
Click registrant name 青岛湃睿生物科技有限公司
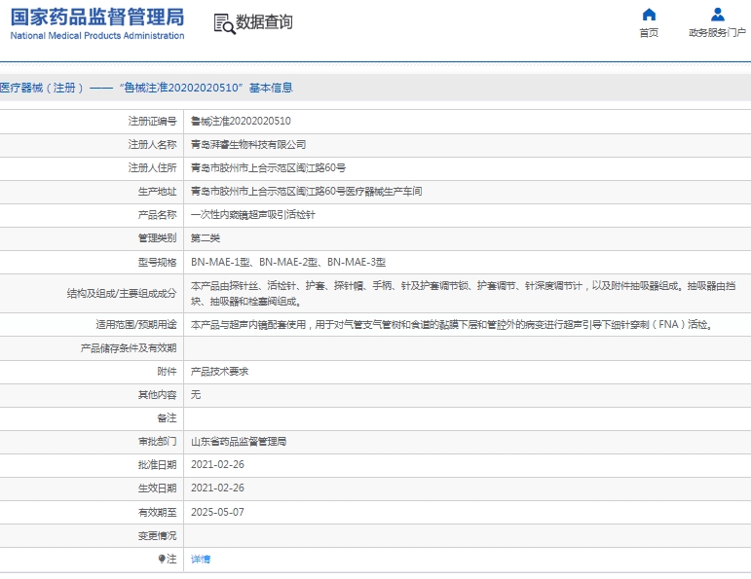tap(248, 145)
